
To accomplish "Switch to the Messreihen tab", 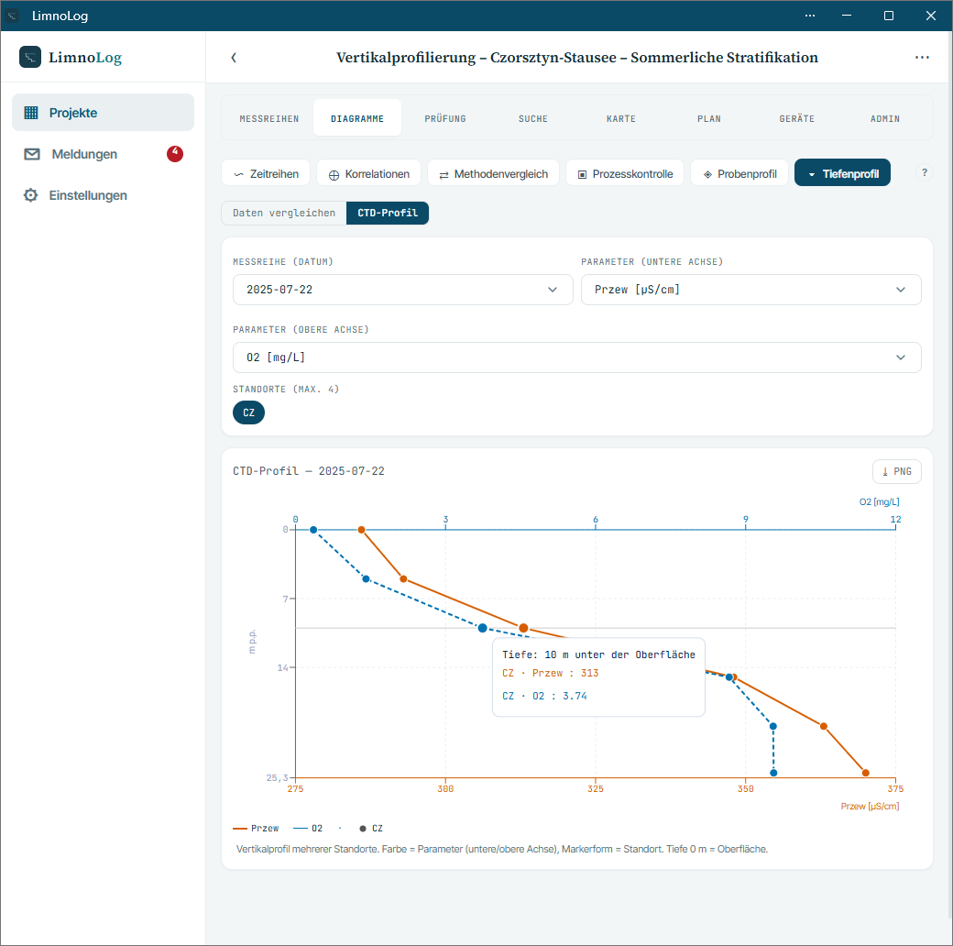I will 269,118.
